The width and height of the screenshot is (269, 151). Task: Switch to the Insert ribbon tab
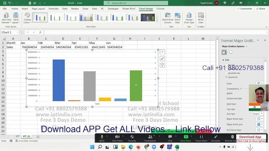[25, 8]
